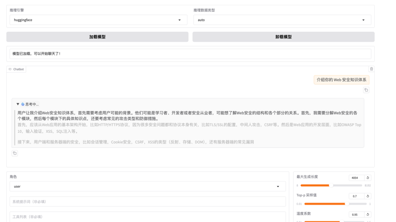Reset the 最大生成长度 value
The width and height of the screenshot is (396, 222).
[368, 178]
